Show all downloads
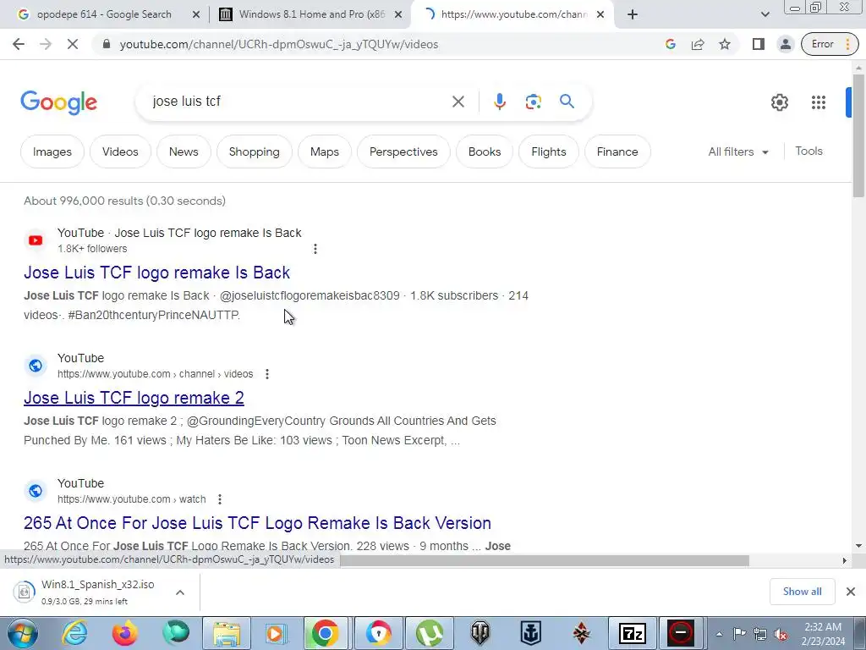 (x=802, y=592)
